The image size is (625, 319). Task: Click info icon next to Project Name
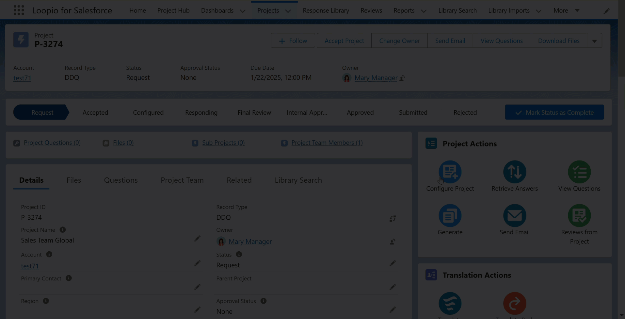pos(63,230)
